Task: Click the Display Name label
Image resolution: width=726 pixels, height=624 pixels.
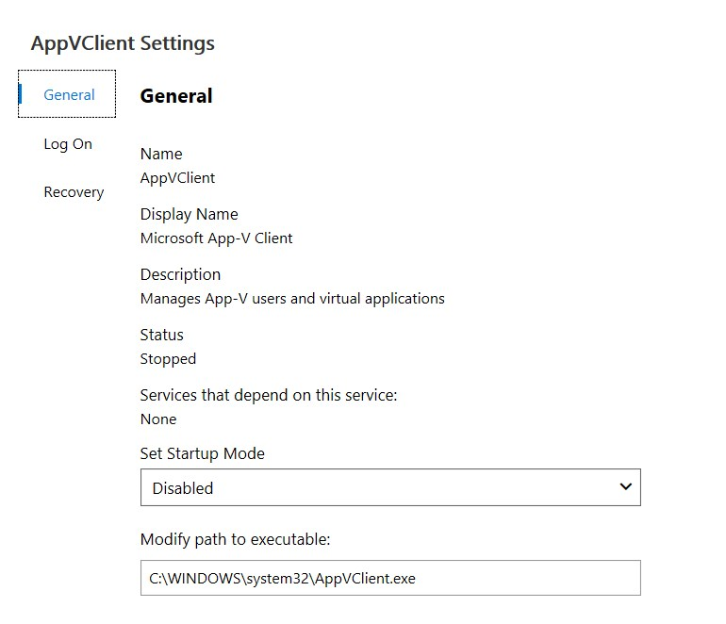Action: point(189,214)
